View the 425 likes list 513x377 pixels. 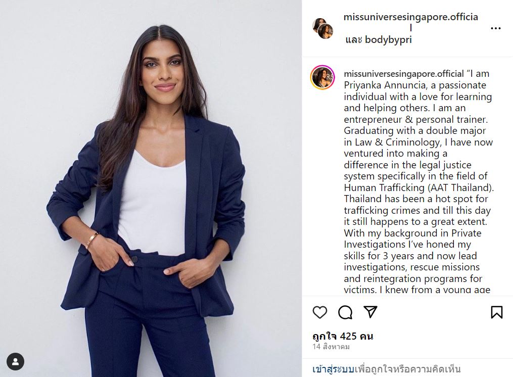[343, 336]
